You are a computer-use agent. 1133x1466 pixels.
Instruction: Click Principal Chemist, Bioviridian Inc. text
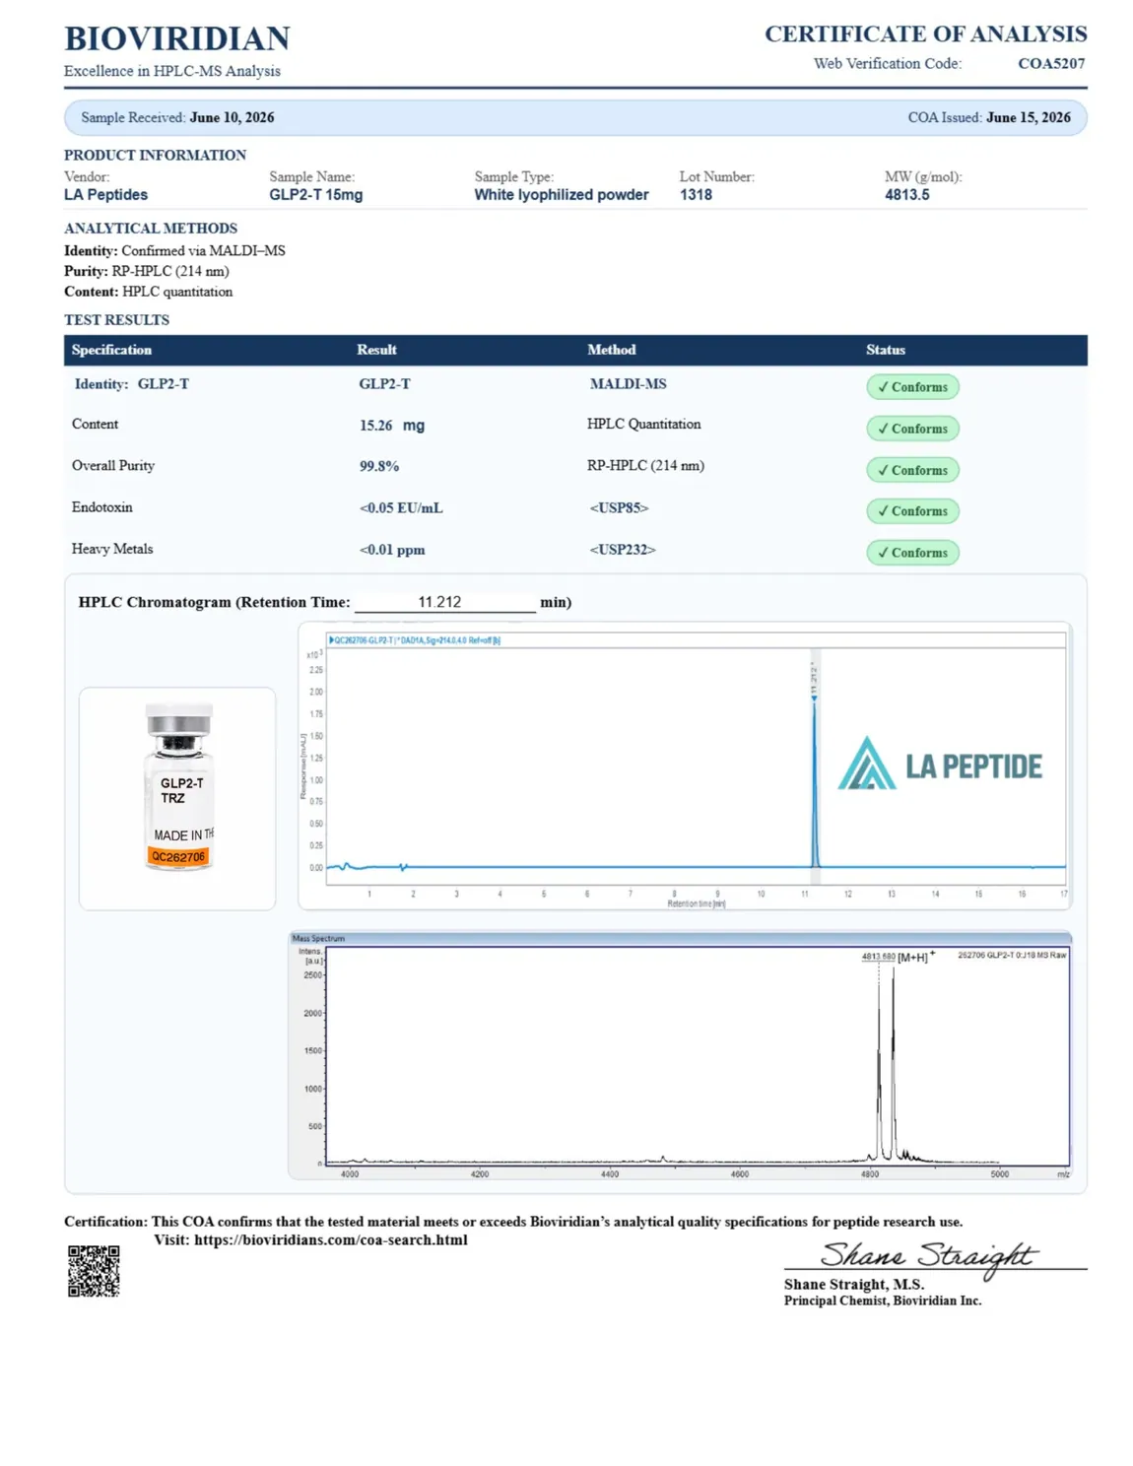tap(883, 1300)
